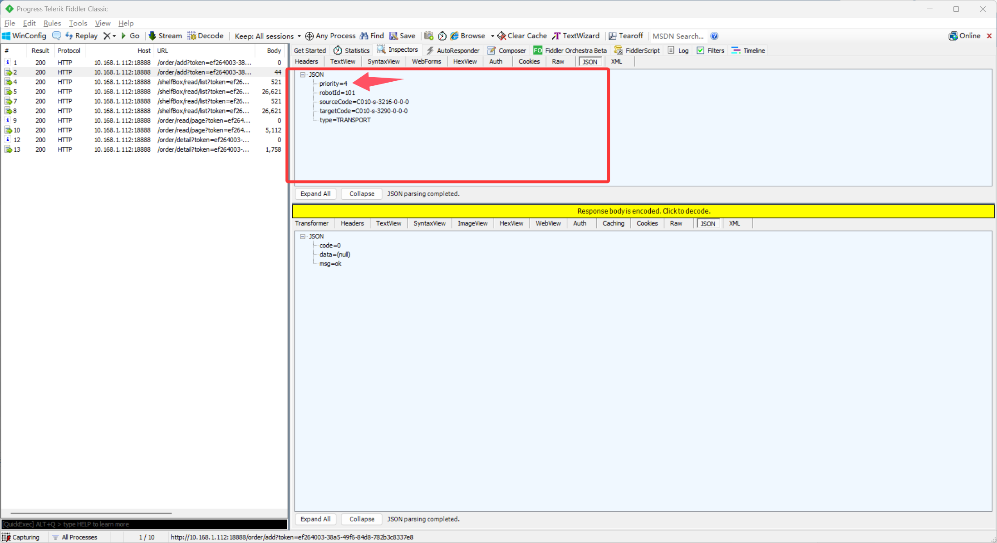
Task: Open the Statistics tab
Action: click(352, 50)
